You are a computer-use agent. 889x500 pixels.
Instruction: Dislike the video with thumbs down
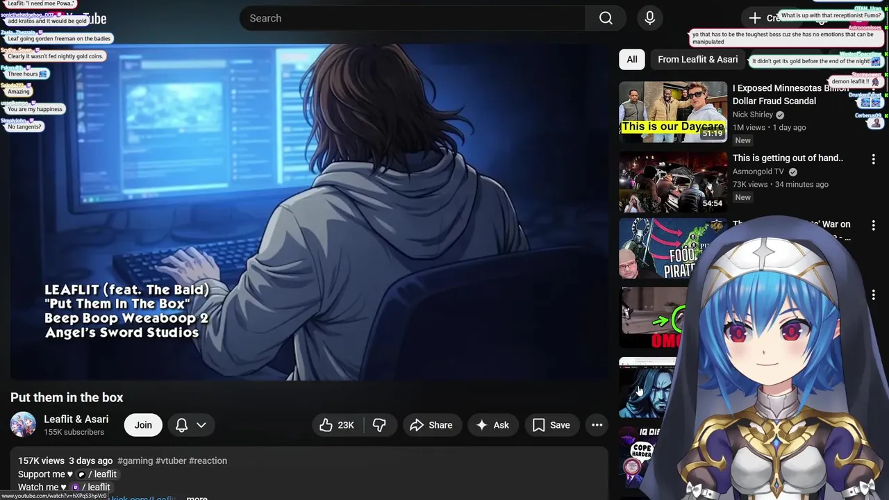point(379,425)
